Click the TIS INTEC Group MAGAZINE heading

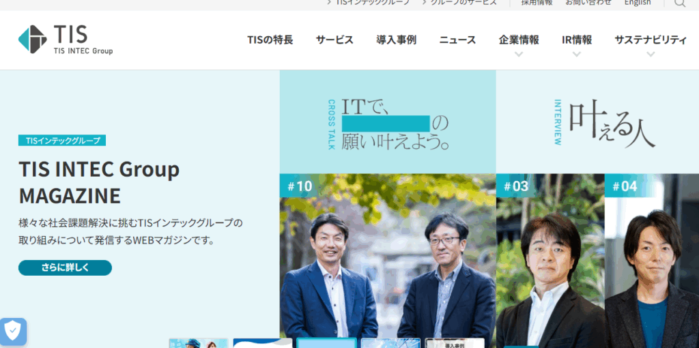click(x=99, y=182)
